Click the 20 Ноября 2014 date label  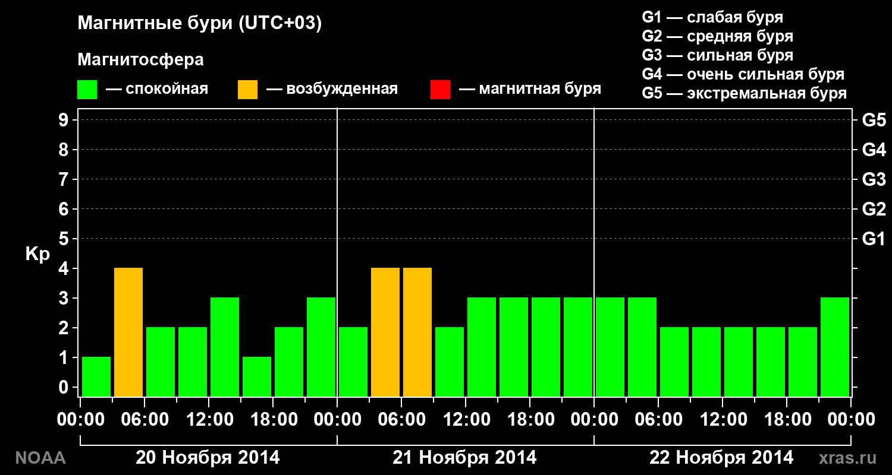[208, 458]
